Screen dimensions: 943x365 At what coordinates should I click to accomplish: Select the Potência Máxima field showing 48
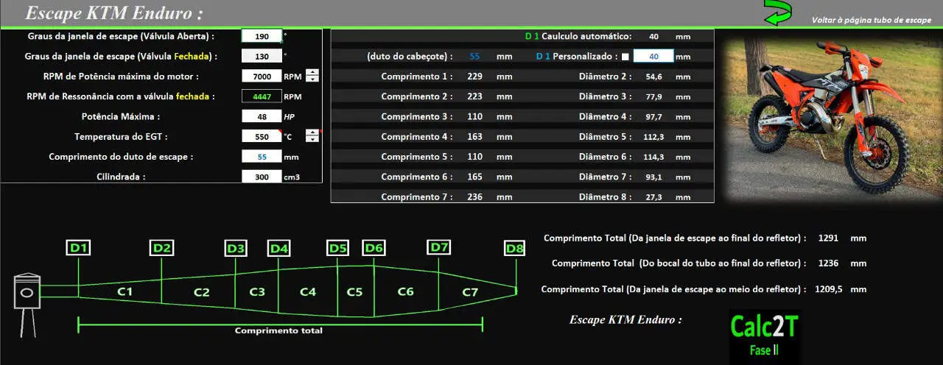(x=262, y=116)
